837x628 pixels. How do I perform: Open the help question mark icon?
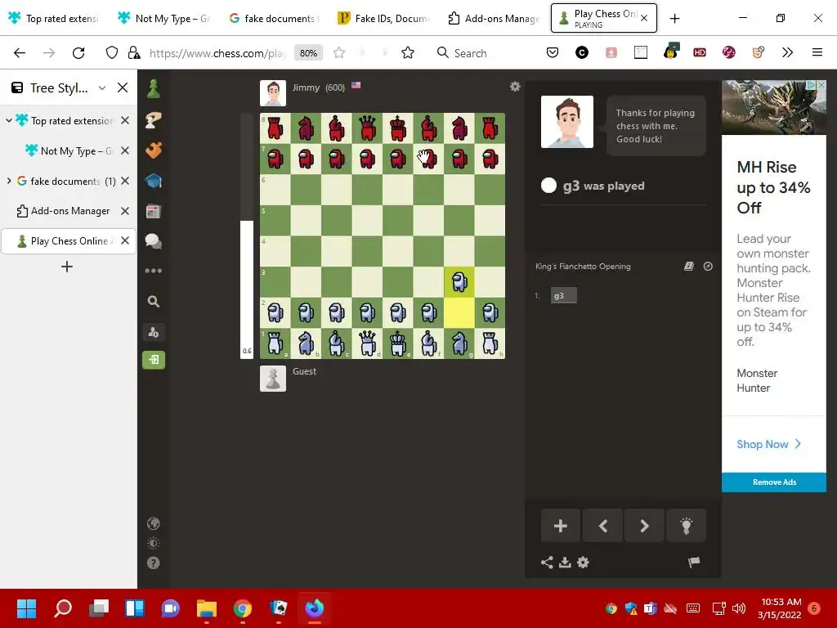153,563
